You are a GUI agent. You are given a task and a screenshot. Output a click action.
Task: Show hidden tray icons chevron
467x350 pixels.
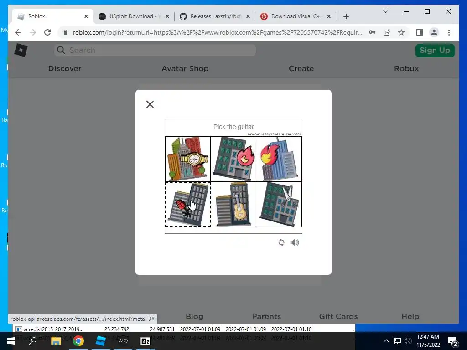tap(386, 341)
